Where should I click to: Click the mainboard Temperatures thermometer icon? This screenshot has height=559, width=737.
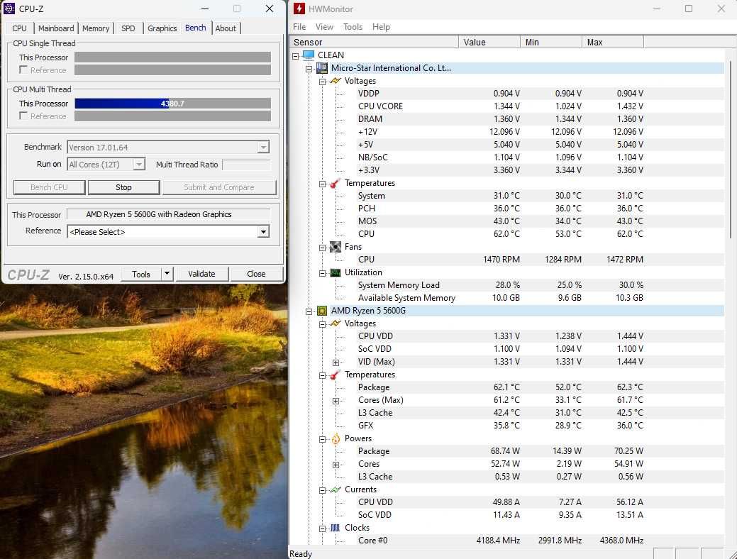[335, 183]
